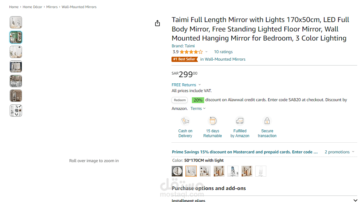Click the share icon above product image
Image resolution: width=364 pixels, height=202 pixels.
click(x=157, y=23)
